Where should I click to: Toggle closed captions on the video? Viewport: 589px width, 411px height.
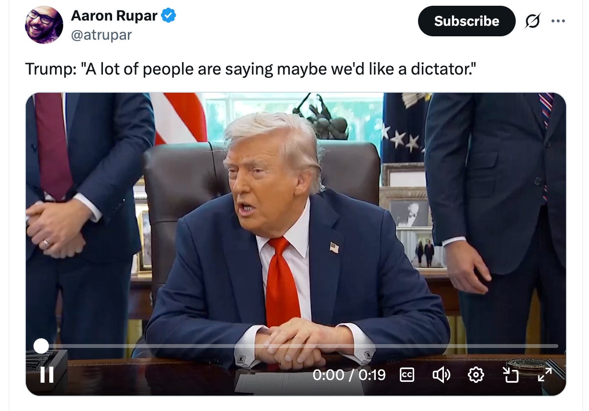407,375
